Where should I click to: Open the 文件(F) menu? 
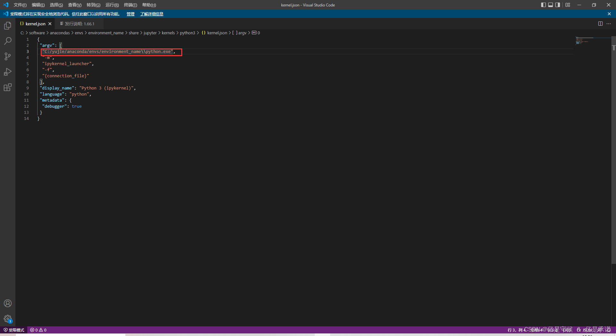(20, 5)
